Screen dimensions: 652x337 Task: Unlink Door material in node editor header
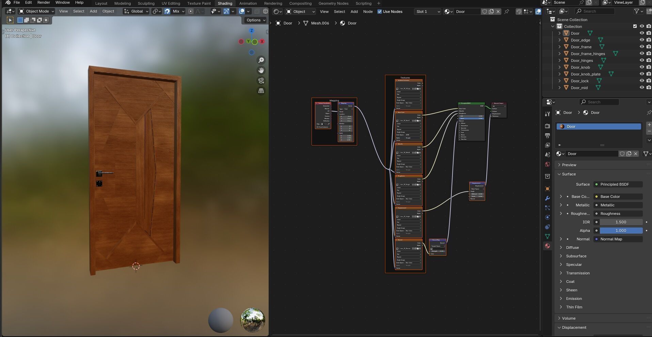tap(498, 12)
